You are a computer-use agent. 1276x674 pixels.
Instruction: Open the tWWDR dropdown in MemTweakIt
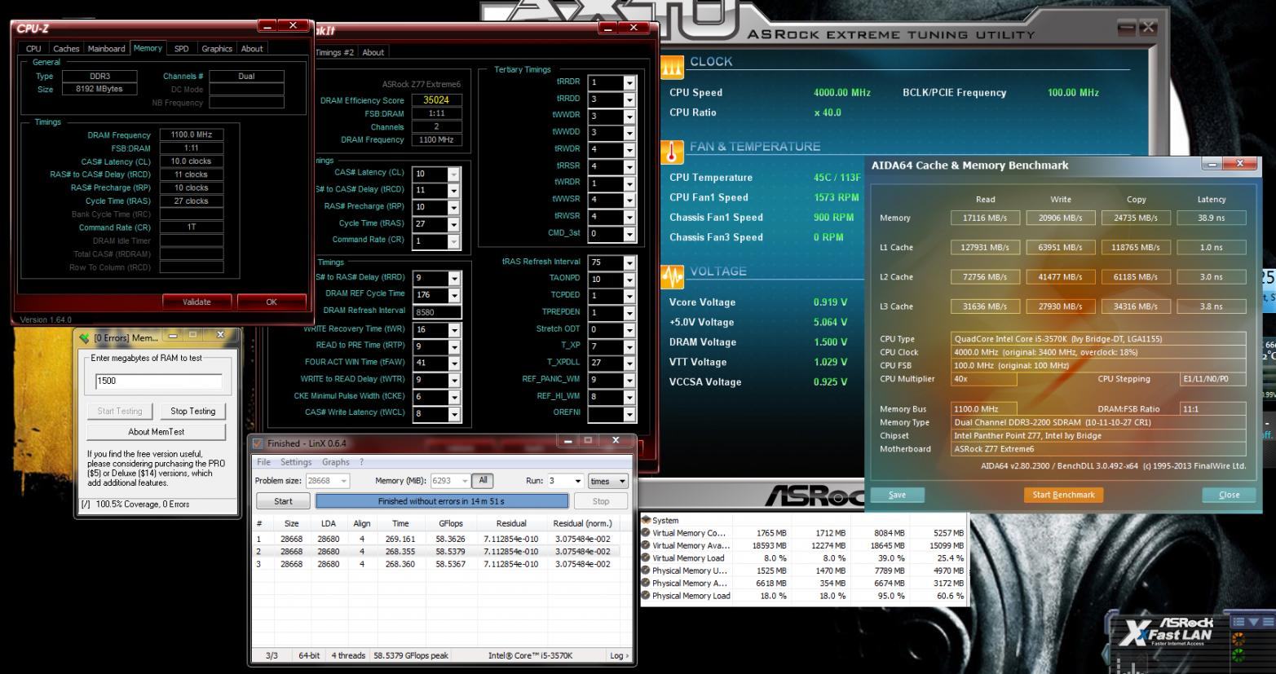(629, 116)
